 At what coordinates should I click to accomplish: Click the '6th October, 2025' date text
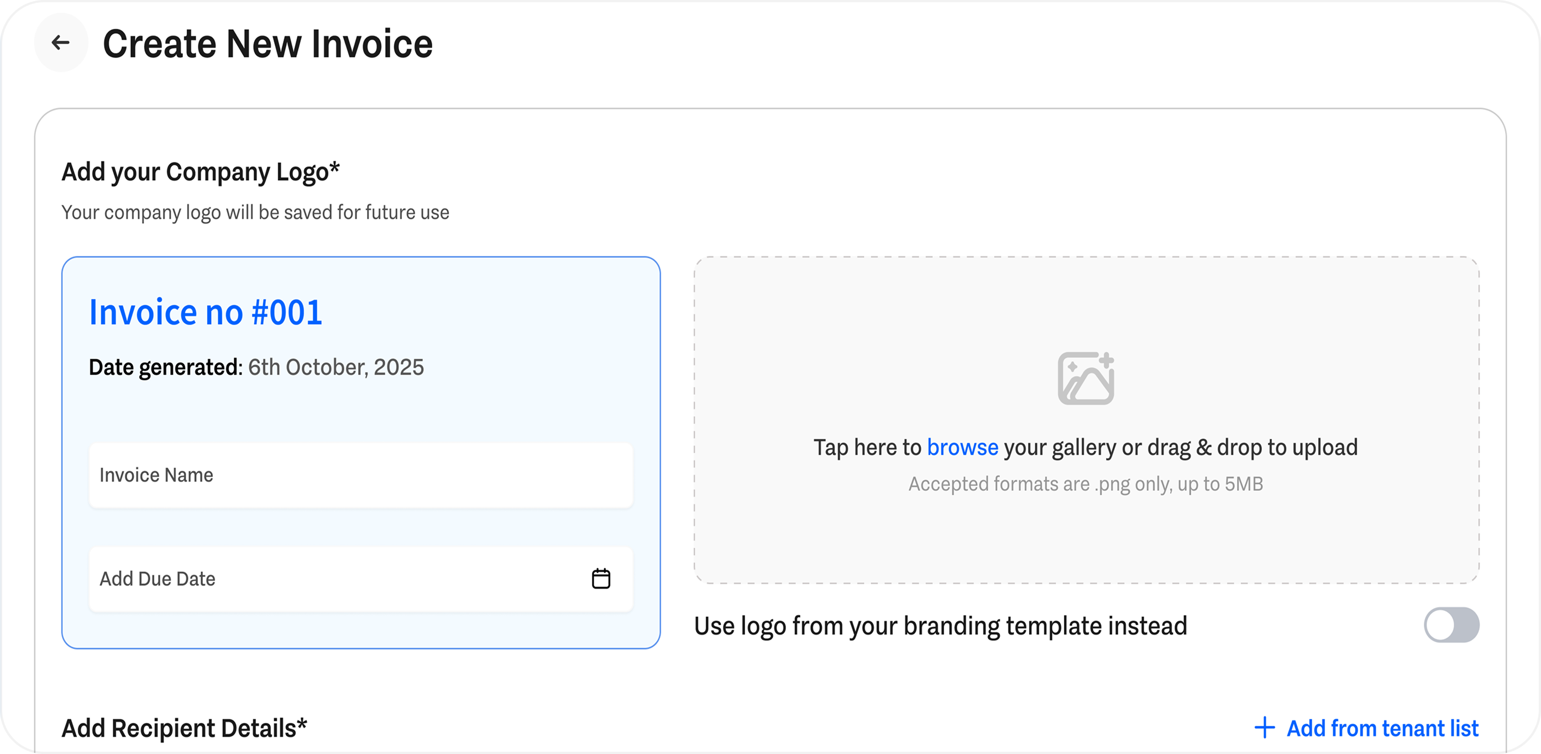click(336, 368)
